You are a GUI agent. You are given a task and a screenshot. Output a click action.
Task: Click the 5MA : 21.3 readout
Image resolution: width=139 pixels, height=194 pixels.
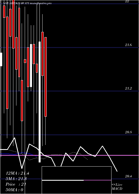click(x=16, y=179)
